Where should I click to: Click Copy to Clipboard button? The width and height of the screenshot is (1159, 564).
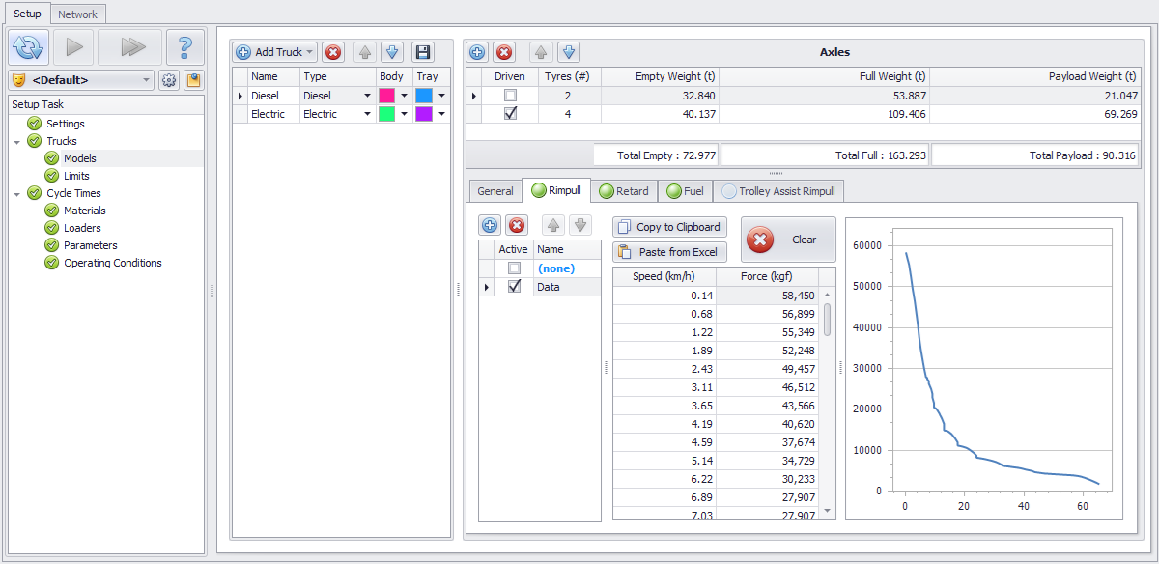(x=669, y=227)
